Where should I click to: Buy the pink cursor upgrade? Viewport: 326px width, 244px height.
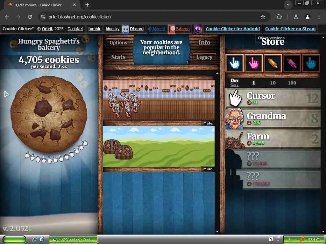[254, 63]
